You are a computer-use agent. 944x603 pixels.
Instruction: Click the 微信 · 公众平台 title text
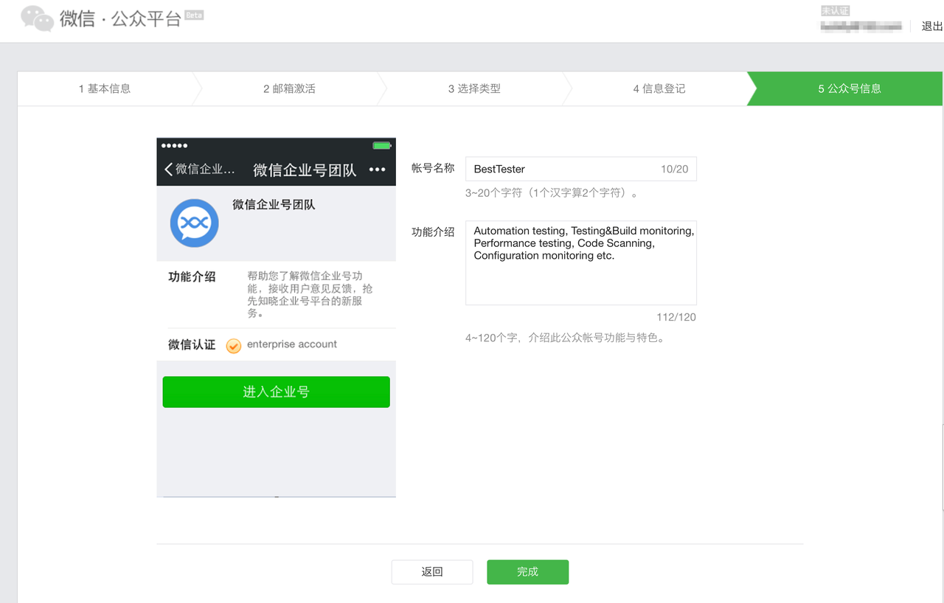[x=120, y=18]
